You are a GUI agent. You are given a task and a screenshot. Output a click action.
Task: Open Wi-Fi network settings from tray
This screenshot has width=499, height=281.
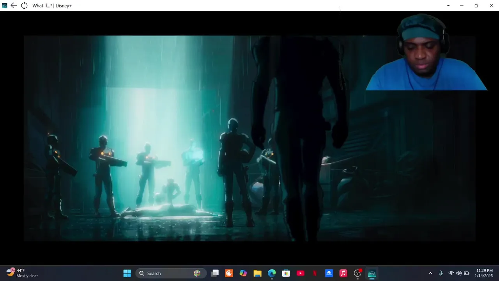tap(451, 273)
